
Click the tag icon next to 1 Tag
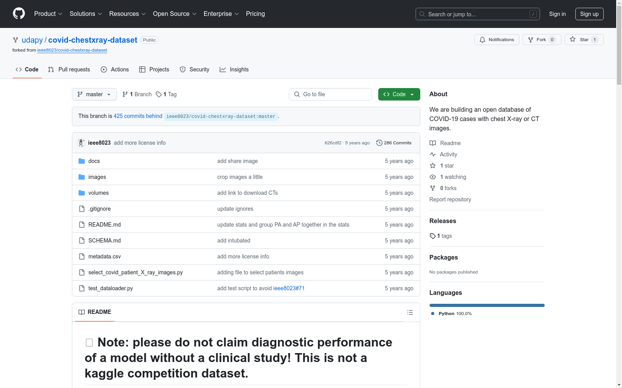click(159, 94)
